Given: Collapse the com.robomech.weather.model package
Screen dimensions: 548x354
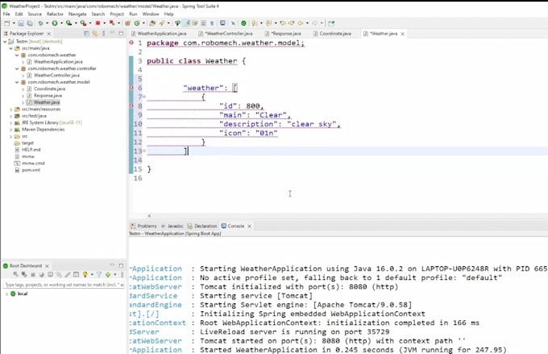Looking at the screenshot, I should pos(17,82).
